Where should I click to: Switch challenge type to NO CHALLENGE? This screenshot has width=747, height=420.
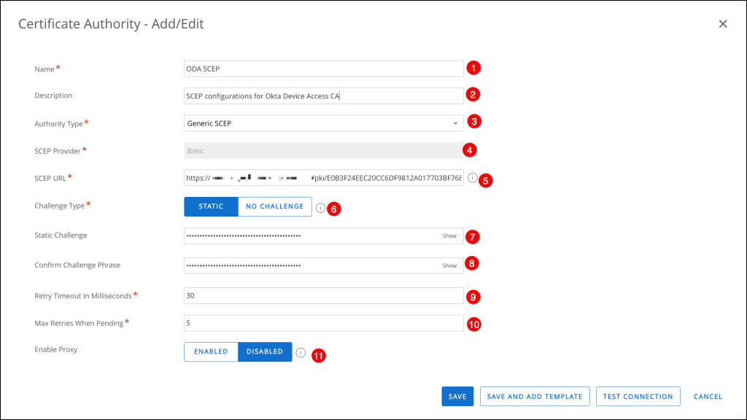[x=274, y=206]
